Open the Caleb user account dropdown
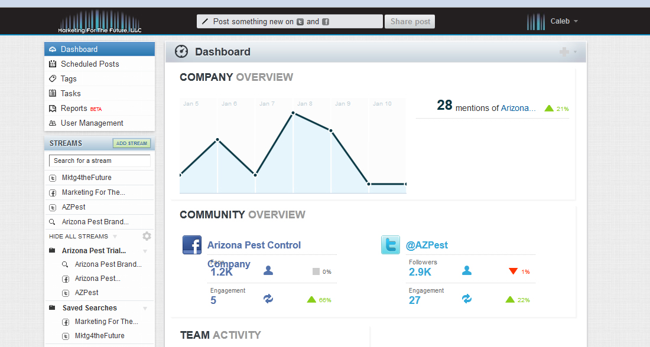Viewport: 650px width, 347px height. point(564,21)
